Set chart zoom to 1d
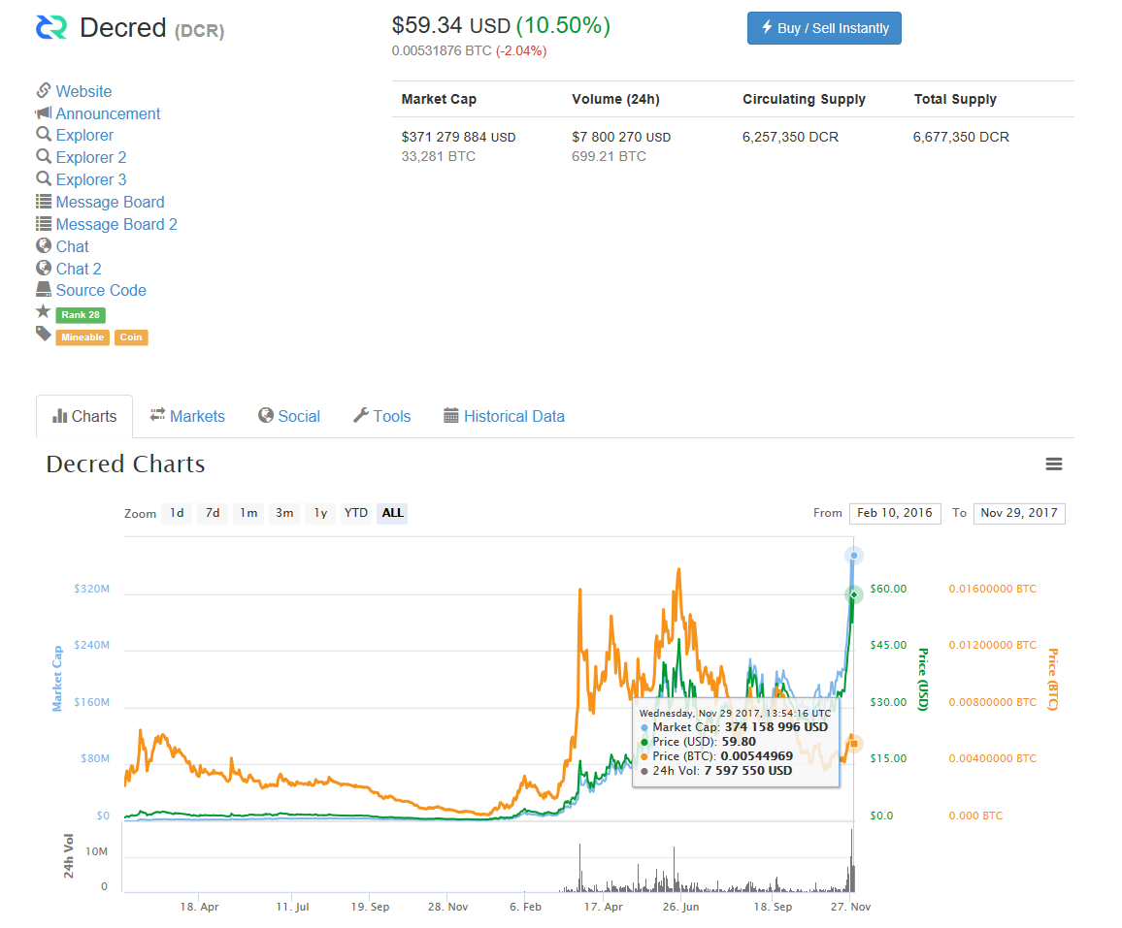1122x928 pixels. [x=177, y=513]
